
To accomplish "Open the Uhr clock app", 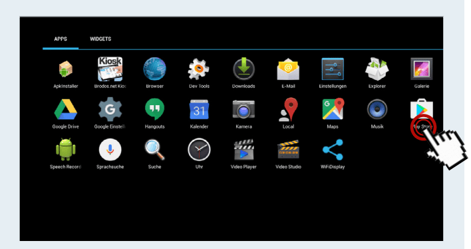I will click(199, 149).
